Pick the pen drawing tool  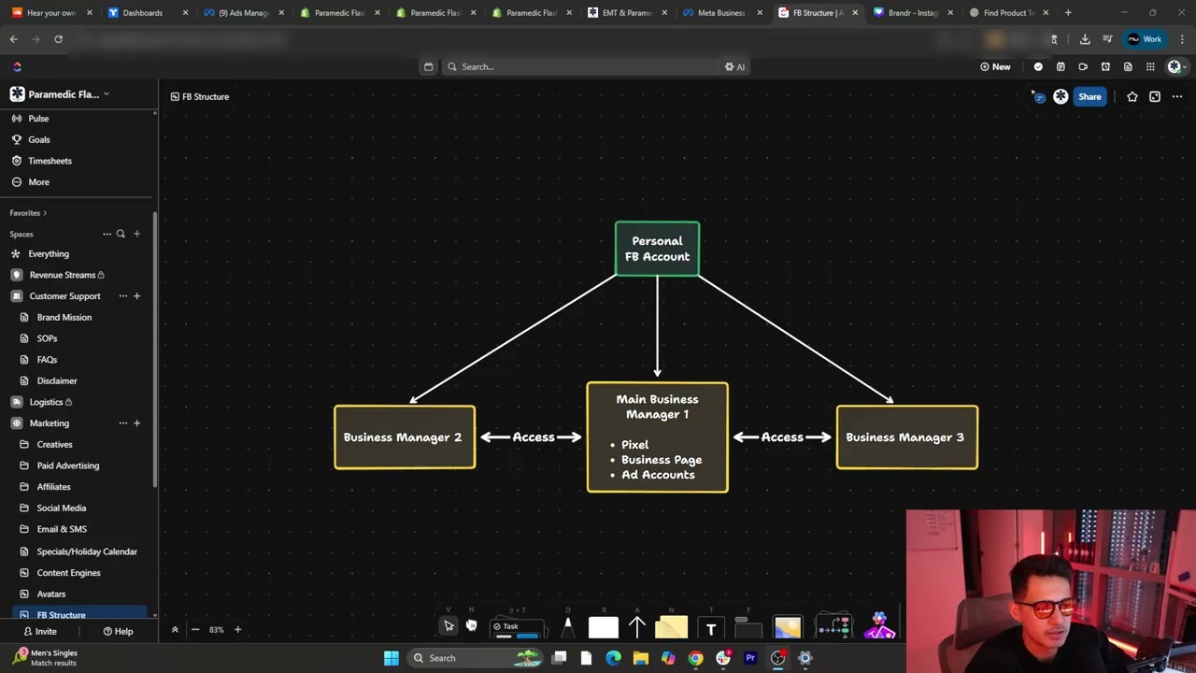567,626
